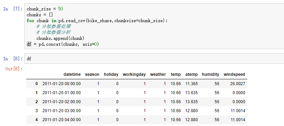Click the datetime 2011-01-20 04:00:00 cell
The height and width of the screenshot is (126, 284).
[x=62, y=120]
